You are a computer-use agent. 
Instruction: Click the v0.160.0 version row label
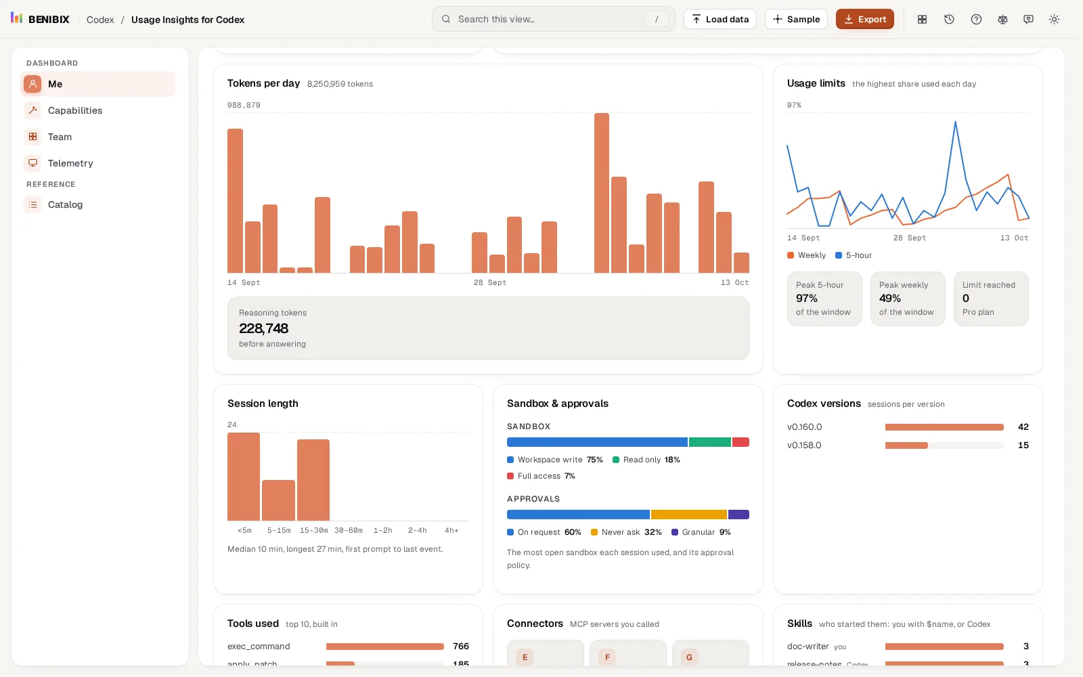(x=804, y=427)
